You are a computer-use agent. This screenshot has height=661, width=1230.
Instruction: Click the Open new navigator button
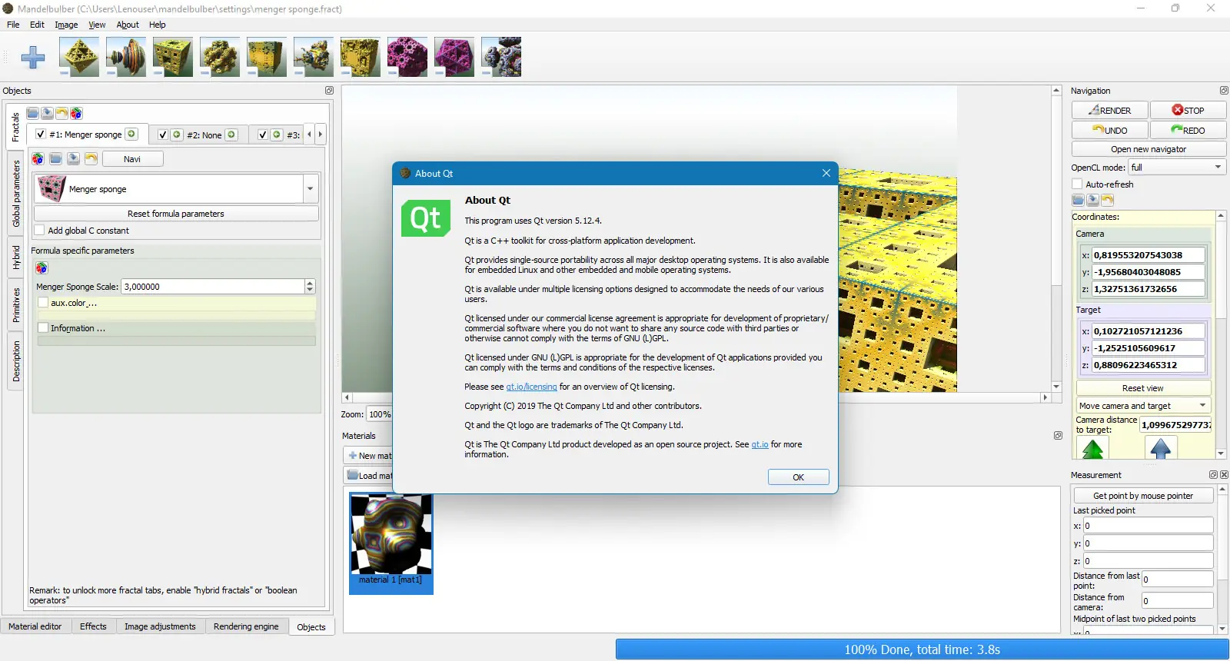[1149, 149]
